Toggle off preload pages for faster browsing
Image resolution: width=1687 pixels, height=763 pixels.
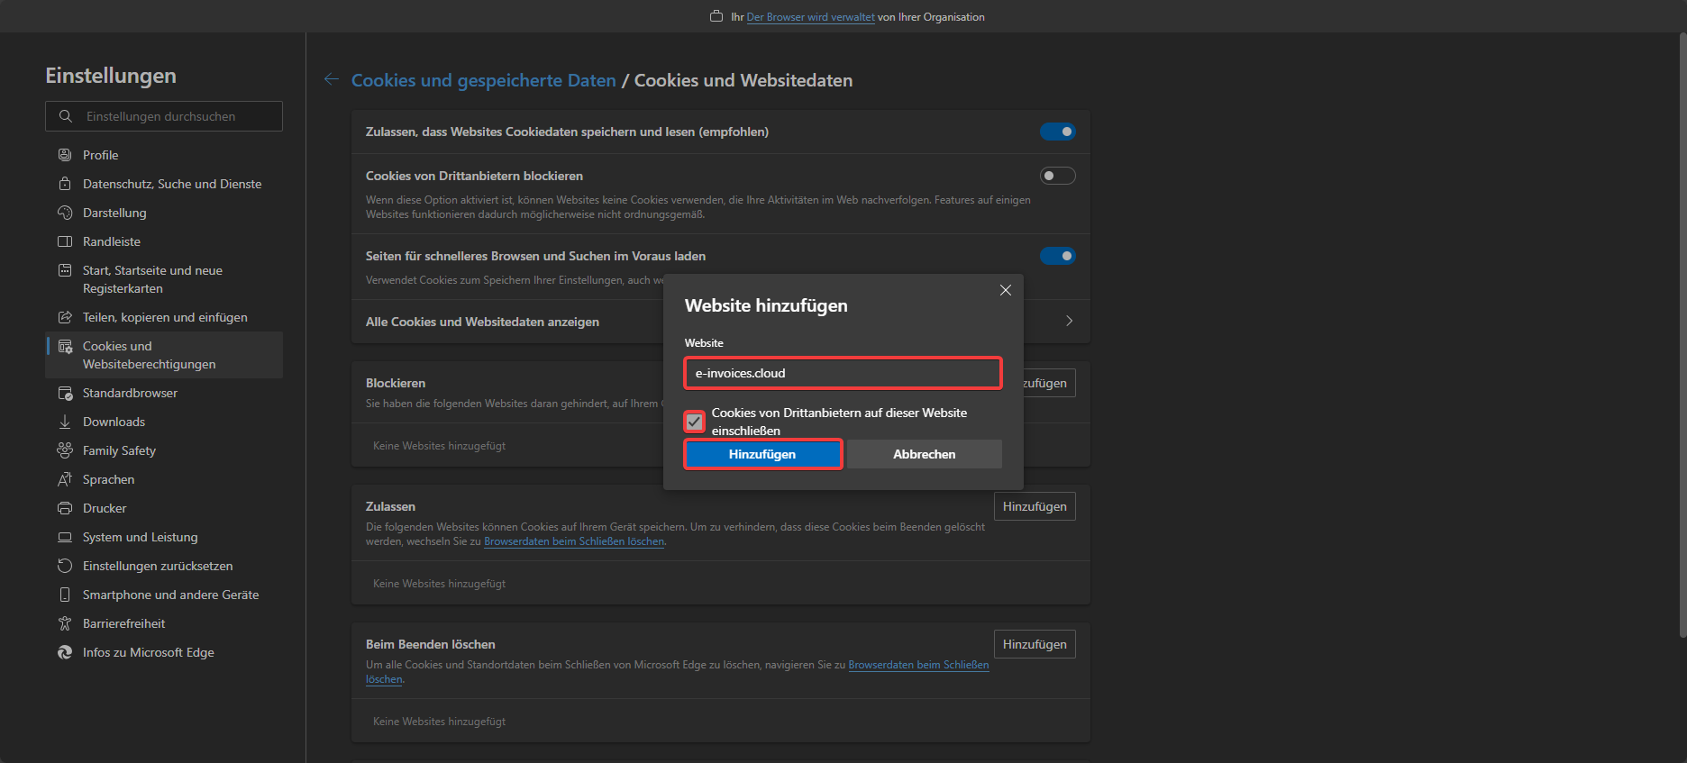point(1057,256)
